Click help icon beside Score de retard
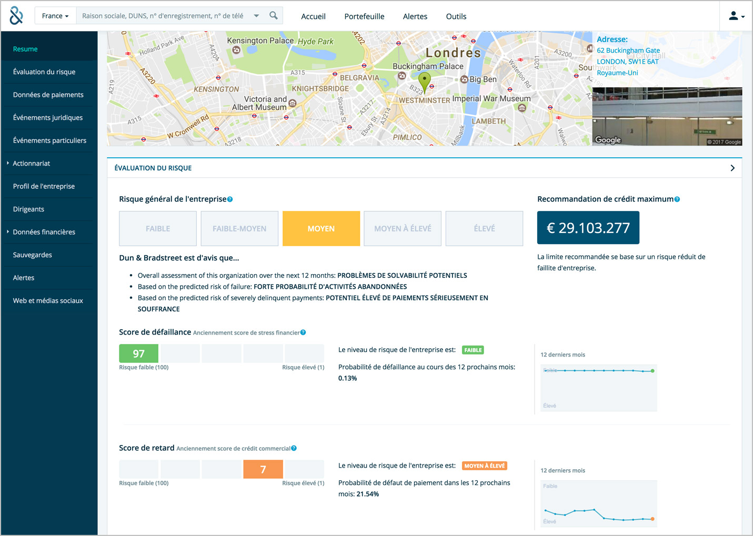Screen dimensions: 753x536 click(x=294, y=448)
